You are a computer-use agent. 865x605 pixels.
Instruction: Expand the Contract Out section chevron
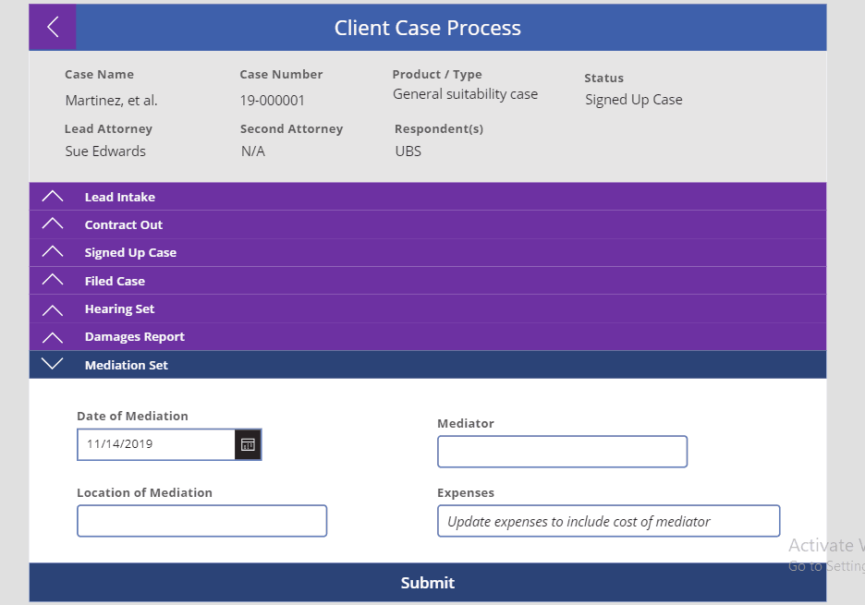coord(53,224)
